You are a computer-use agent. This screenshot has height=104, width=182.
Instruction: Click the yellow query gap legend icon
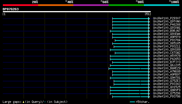(x=23, y=102)
